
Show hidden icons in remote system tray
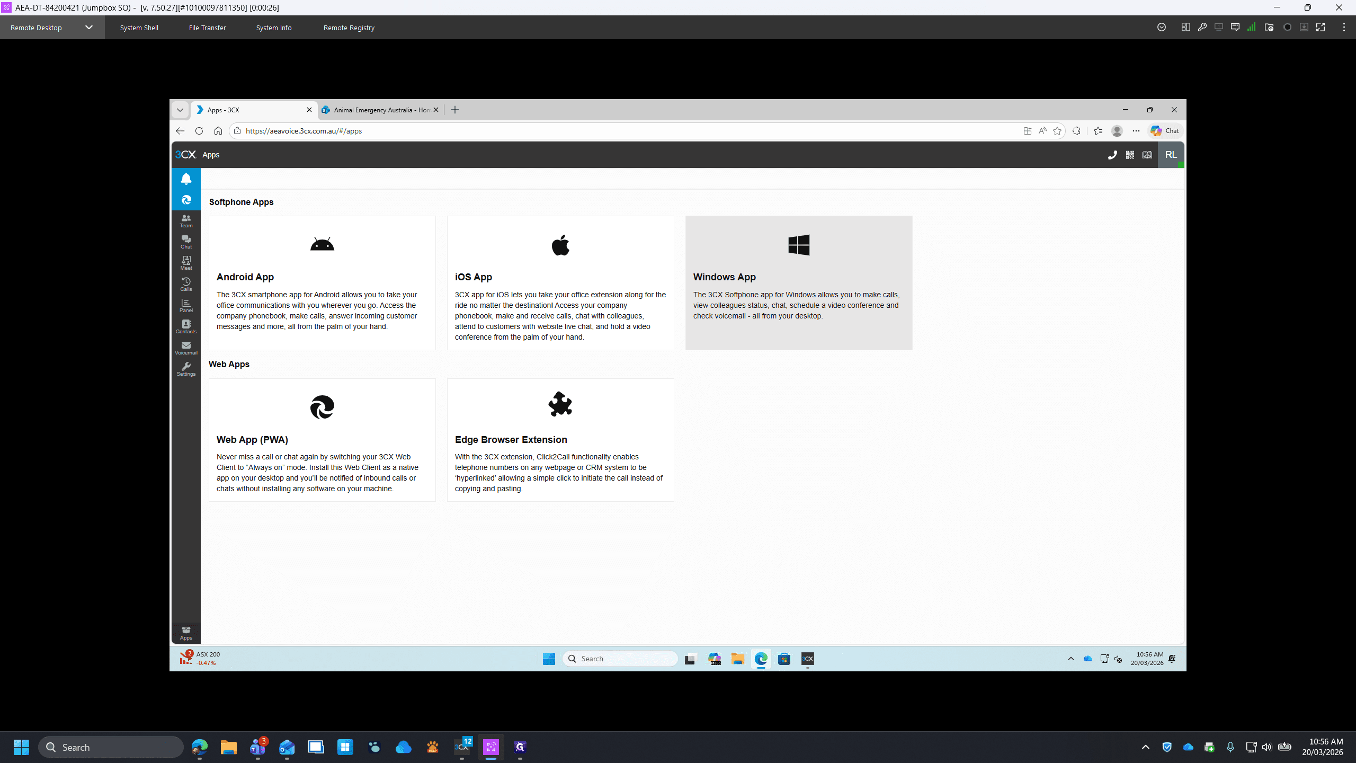pyautogui.click(x=1070, y=659)
